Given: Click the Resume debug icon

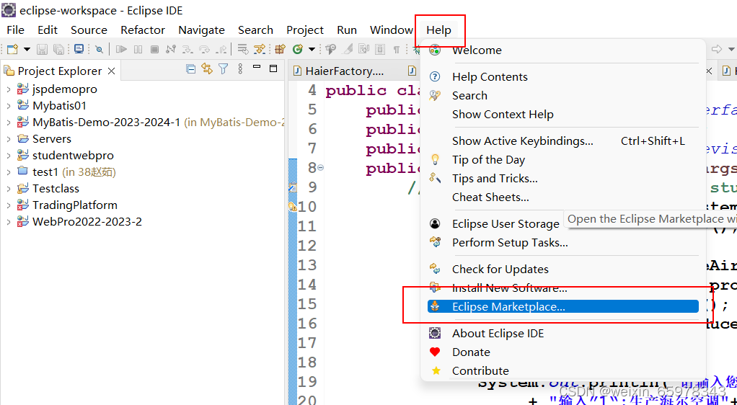Looking at the screenshot, I should pos(121,49).
